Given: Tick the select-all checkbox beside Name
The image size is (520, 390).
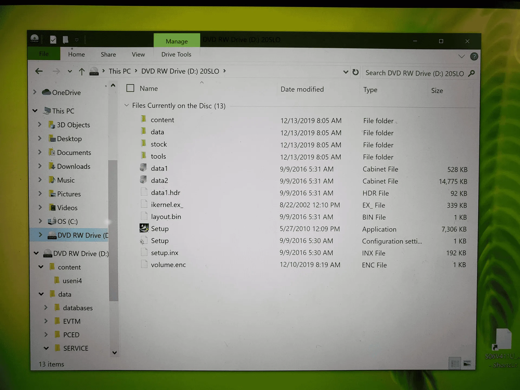Looking at the screenshot, I should [130, 88].
